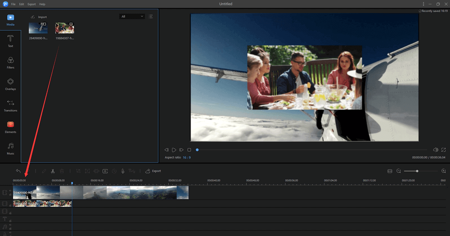Change the 16 : 9 aspect ratio
This screenshot has width=450, height=236.
pyautogui.click(x=186, y=157)
